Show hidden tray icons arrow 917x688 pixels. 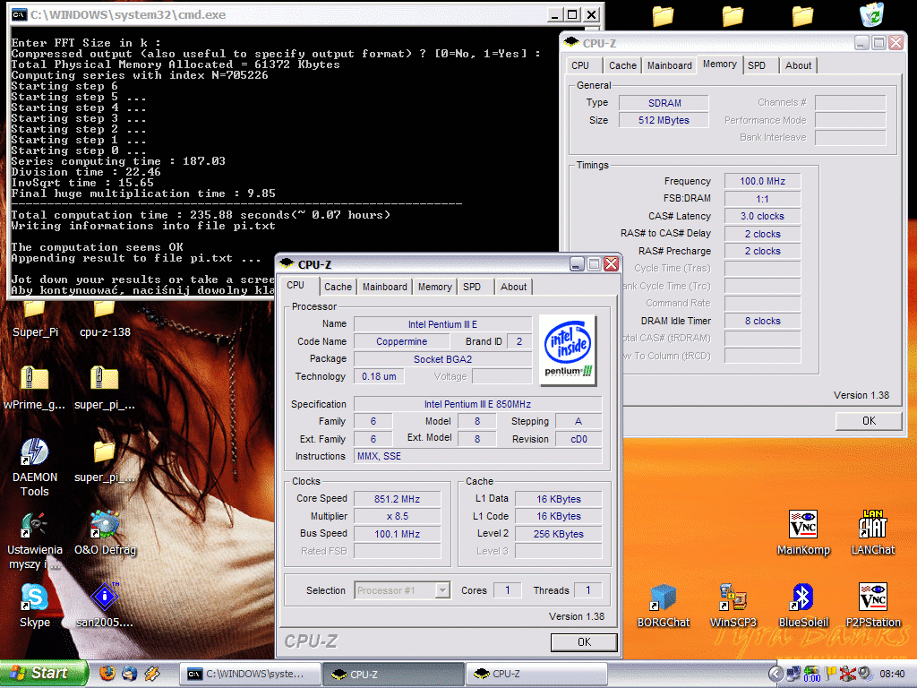pos(776,674)
